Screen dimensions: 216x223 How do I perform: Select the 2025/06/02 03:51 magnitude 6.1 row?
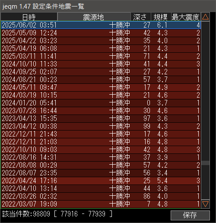tap(101, 25)
